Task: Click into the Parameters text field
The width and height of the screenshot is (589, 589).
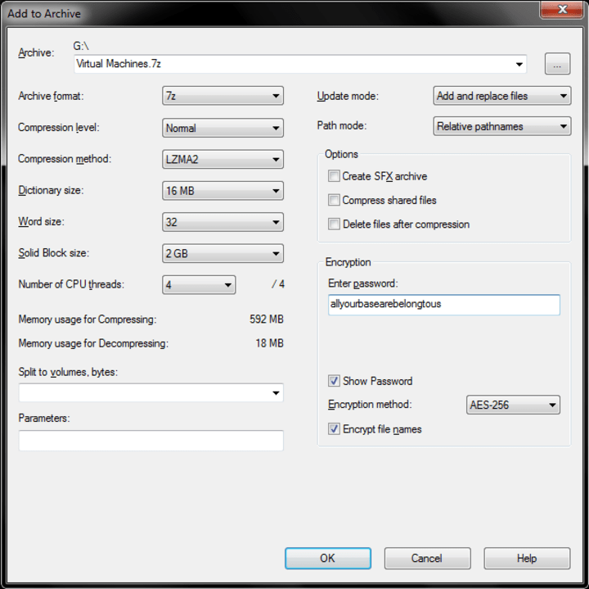Action: (151, 441)
